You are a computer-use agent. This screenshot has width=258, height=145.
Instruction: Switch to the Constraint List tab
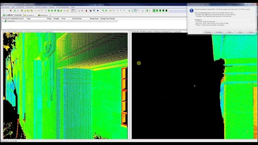29,15
